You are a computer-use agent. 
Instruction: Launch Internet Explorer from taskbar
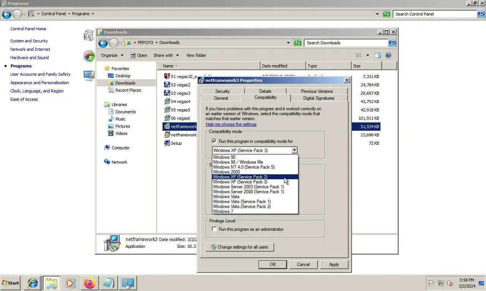pyautogui.click(x=33, y=283)
